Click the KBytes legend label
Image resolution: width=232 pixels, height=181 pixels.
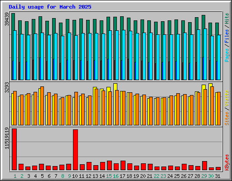[x=227, y=162]
